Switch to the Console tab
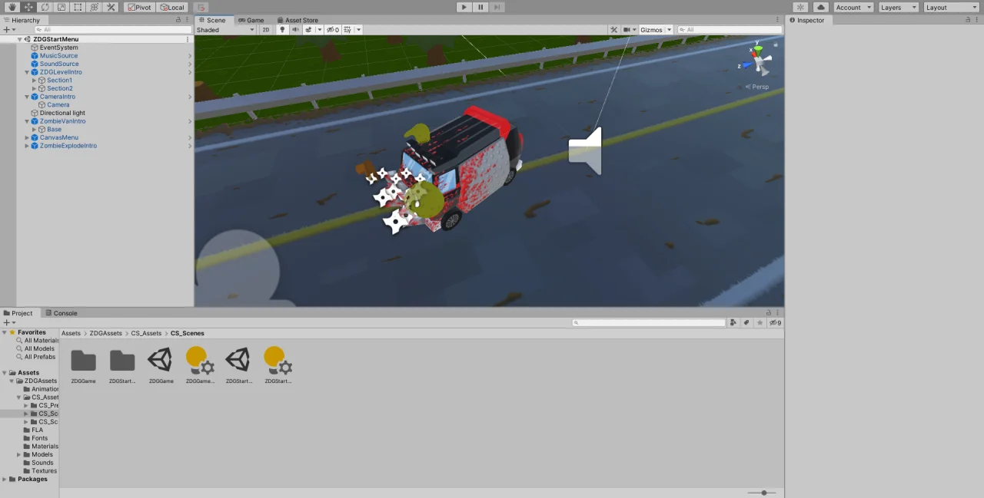Screen dimensions: 984x498 point(61,313)
